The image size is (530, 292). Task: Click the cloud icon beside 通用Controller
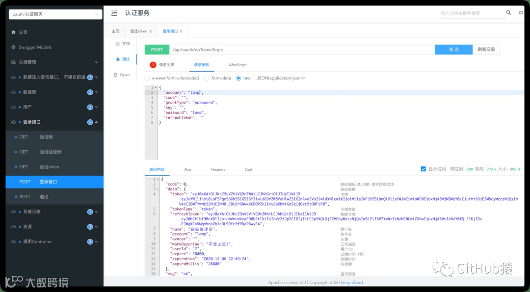coord(14,241)
